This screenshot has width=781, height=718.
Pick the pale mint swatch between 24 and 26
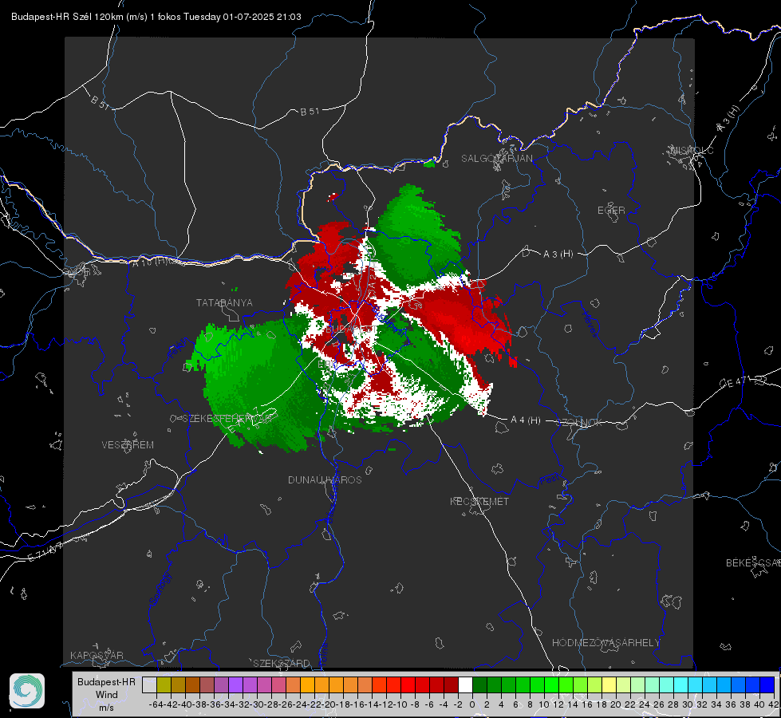click(652, 685)
